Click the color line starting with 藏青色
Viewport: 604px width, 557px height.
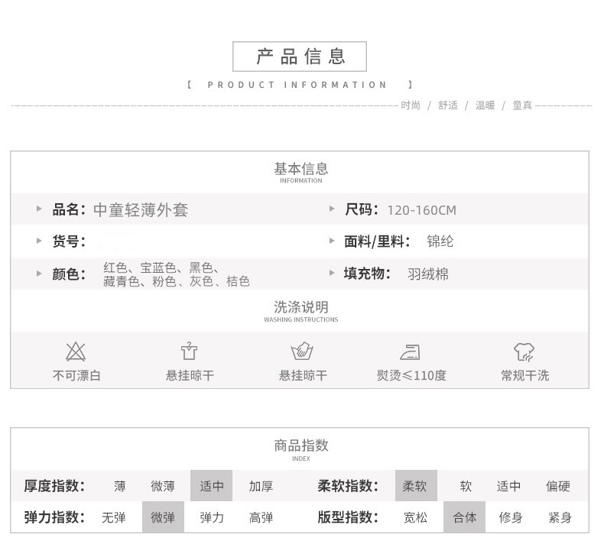click(x=177, y=281)
